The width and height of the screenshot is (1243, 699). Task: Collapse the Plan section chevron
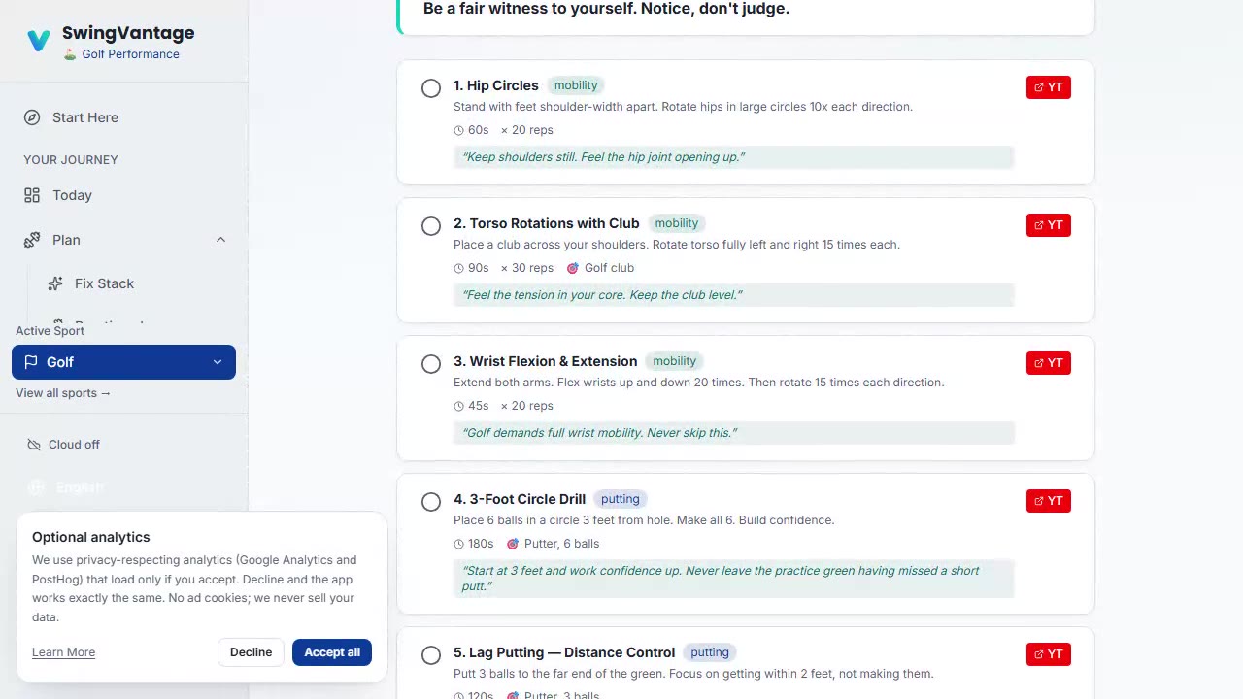pos(220,240)
